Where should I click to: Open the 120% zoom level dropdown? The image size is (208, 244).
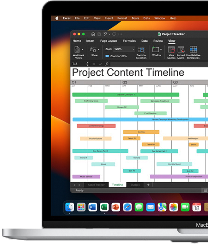[124, 49]
